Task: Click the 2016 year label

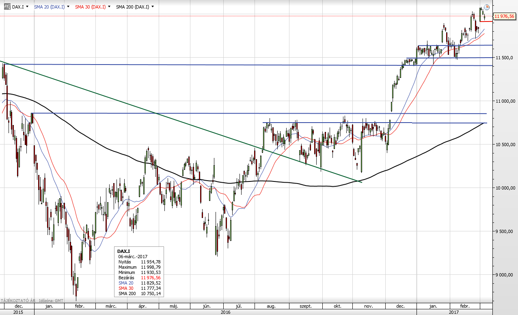Action: point(226,312)
